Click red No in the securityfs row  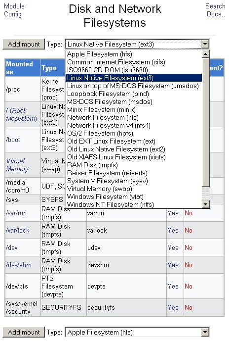click(189, 307)
